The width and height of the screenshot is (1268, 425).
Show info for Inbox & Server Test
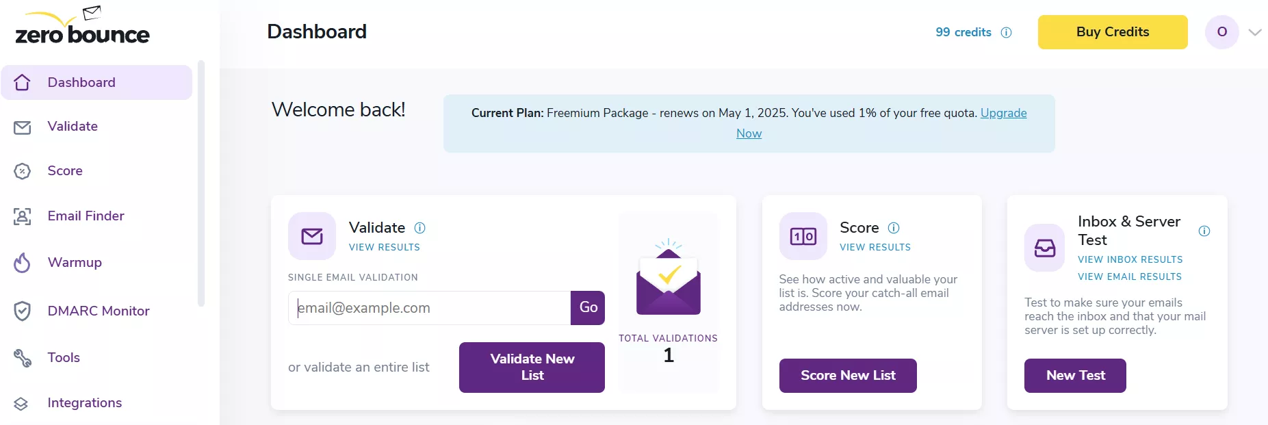coord(1204,231)
